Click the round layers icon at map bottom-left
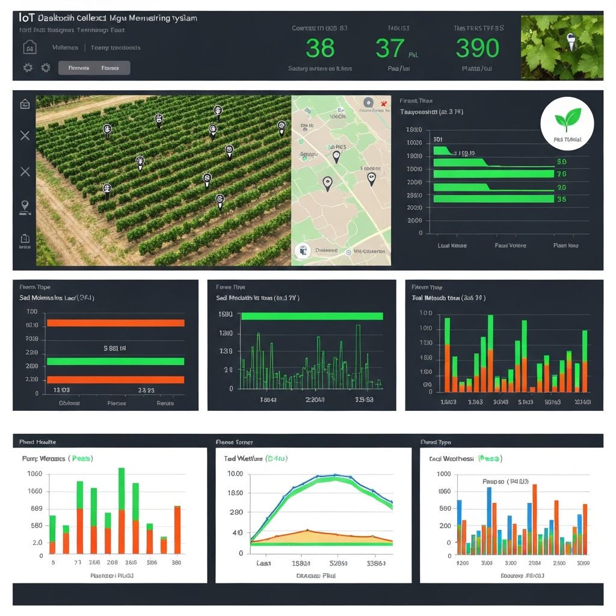 (302, 251)
